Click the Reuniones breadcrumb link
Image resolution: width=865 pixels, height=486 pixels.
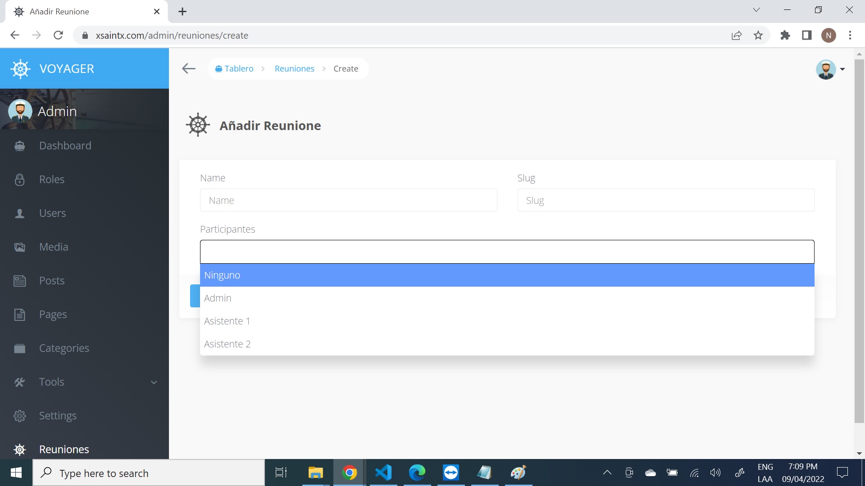coord(294,68)
